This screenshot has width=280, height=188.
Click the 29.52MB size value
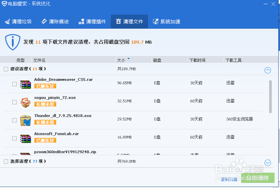[x=124, y=119]
